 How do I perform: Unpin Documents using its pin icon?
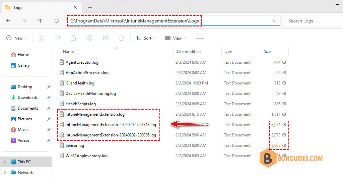(49, 108)
